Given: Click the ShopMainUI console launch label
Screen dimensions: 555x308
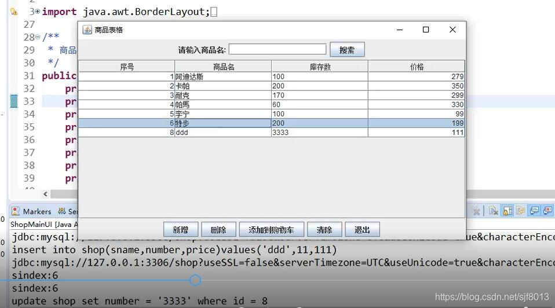Looking at the screenshot, I should (44, 224).
